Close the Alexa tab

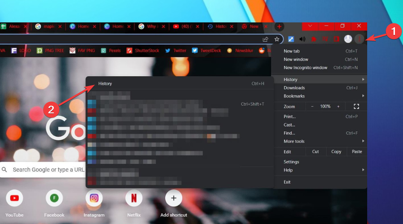tap(26, 26)
